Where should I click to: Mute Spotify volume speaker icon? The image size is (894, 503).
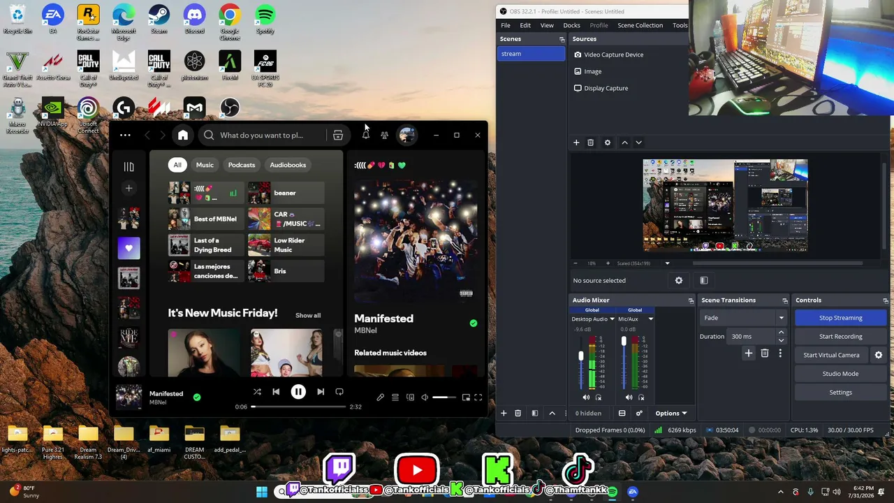425,398
